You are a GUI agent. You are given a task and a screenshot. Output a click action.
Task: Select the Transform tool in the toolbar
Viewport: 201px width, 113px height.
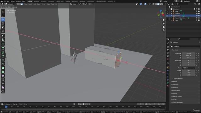click(x=3, y=31)
